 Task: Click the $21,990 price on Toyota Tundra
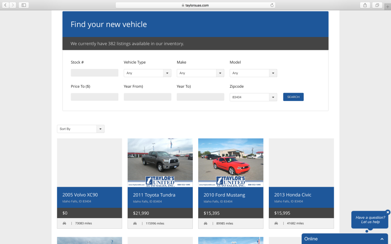pyautogui.click(x=141, y=213)
